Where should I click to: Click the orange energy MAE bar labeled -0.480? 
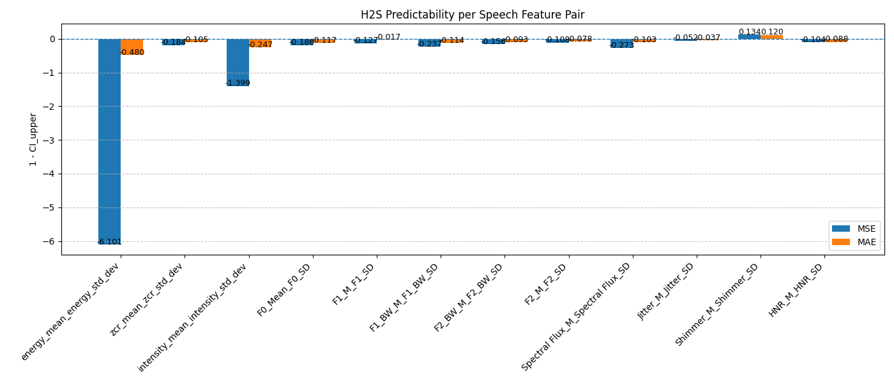[132, 46]
